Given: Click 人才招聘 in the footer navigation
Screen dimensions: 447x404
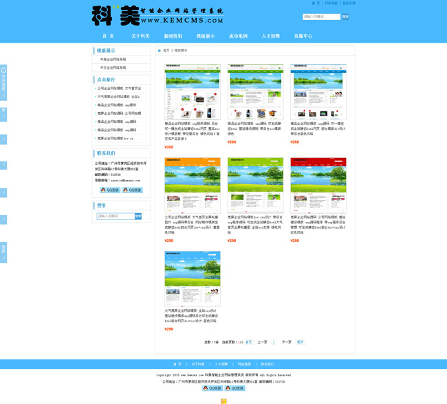Looking at the screenshot, I should [x=221, y=364].
